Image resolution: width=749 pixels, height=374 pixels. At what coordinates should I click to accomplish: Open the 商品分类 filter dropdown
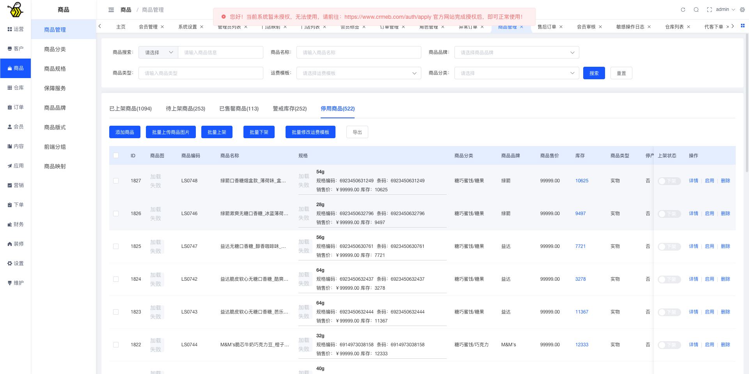(516, 73)
